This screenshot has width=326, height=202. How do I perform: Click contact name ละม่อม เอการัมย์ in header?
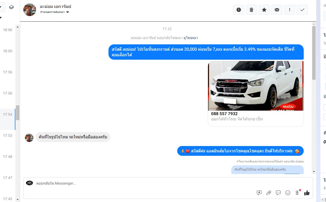coord(55,6)
